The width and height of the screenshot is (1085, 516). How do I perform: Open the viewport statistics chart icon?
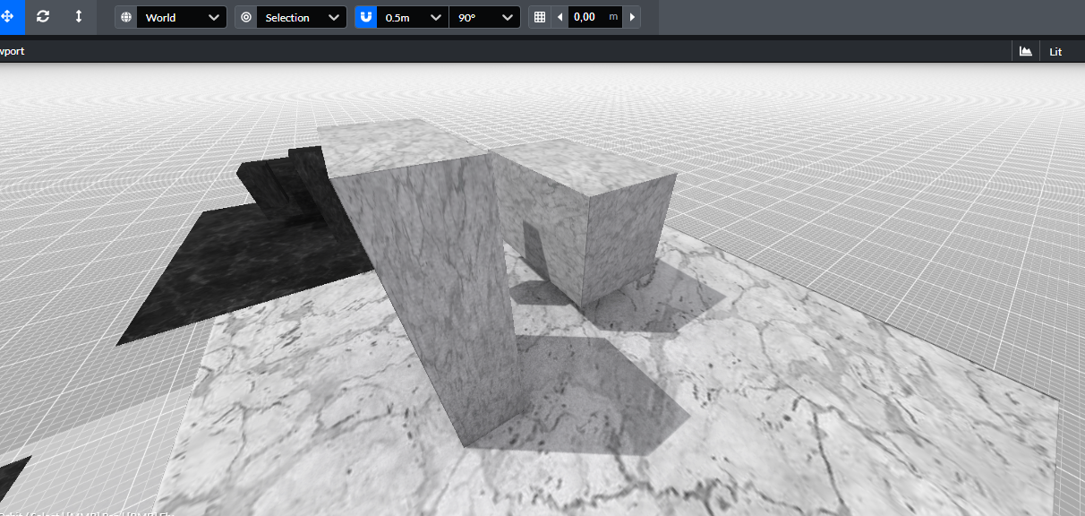point(1026,51)
